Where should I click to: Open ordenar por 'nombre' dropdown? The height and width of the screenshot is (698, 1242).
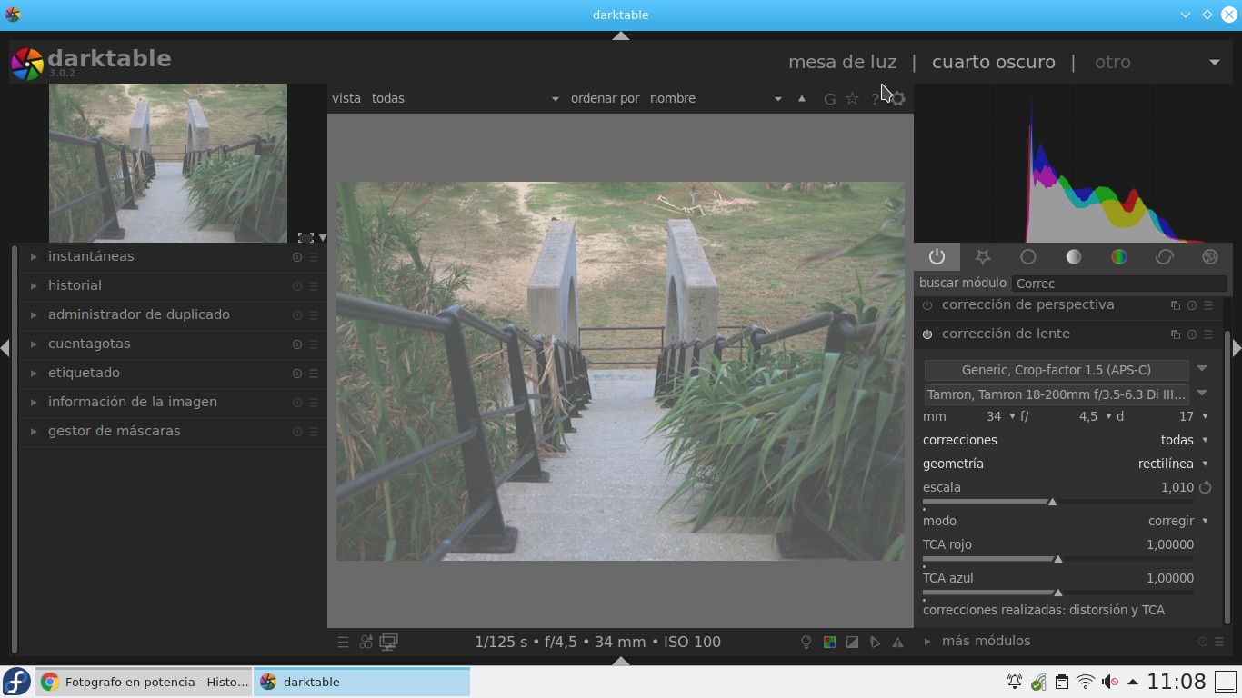click(x=716, y=98)
